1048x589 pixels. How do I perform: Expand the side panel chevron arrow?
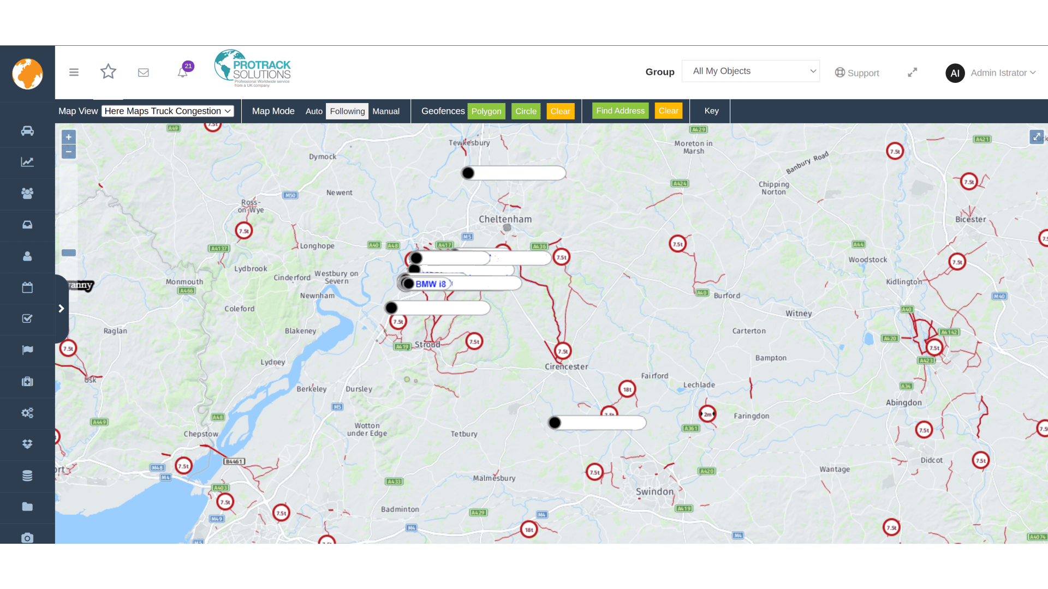point(61,309)
